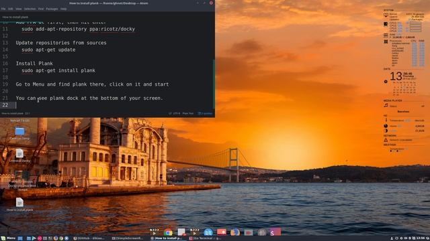Click the music note icon in Media Player widget

coord(386,106)
